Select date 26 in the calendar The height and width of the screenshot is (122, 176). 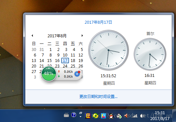tap(81, 66)
